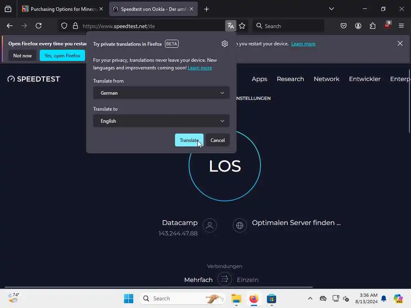411x308 pixels.
Task: Click the Not now button
Action: pyautogui.click(x=22, y=55)
